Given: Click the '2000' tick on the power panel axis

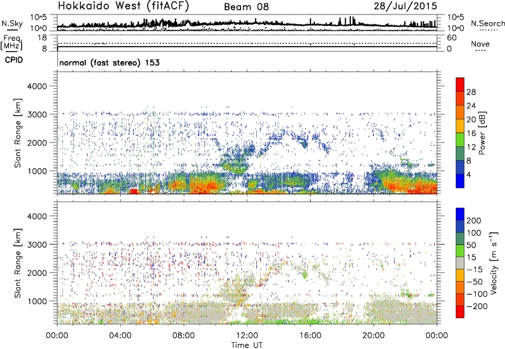Looking at the screenshot, I should click(x=37, y=142).
